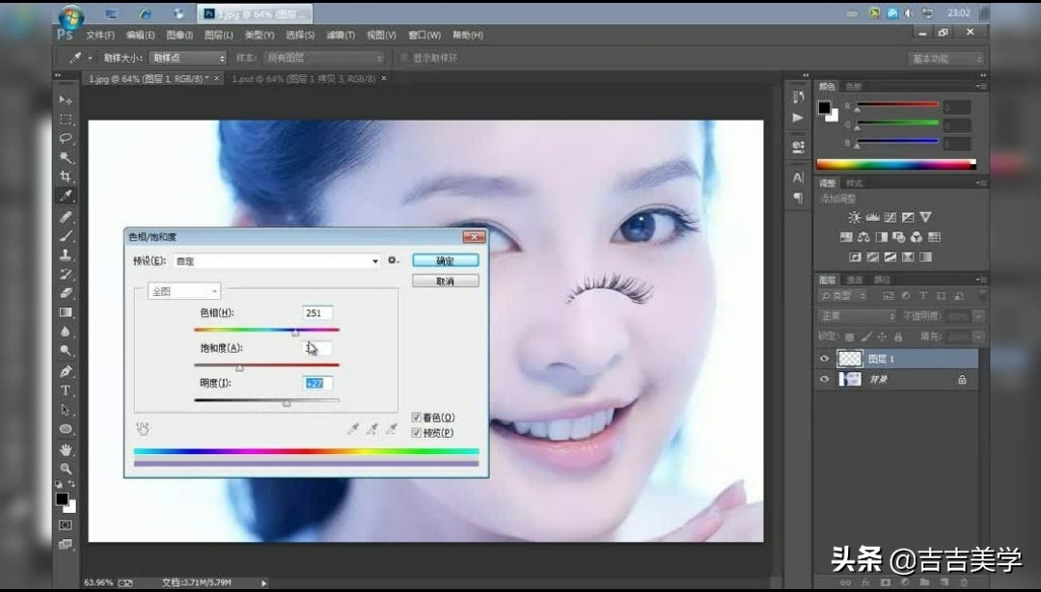
Task: Pick the Hand tool in toolbar
Action: (66, 449)
